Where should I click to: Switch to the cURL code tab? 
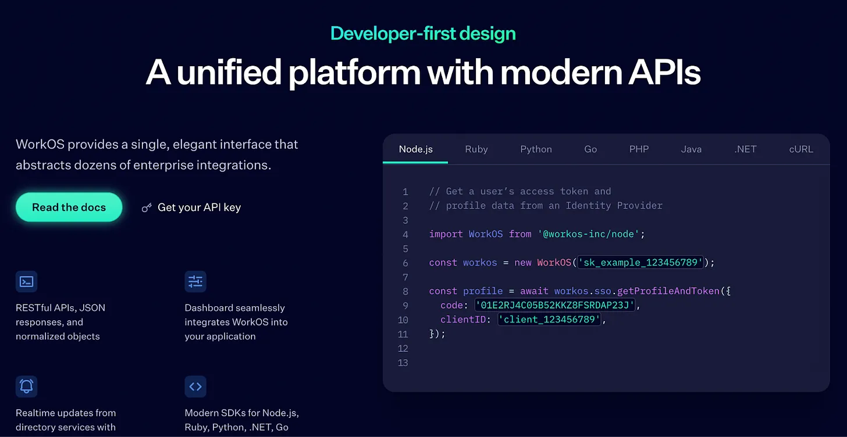coord(801,149)
